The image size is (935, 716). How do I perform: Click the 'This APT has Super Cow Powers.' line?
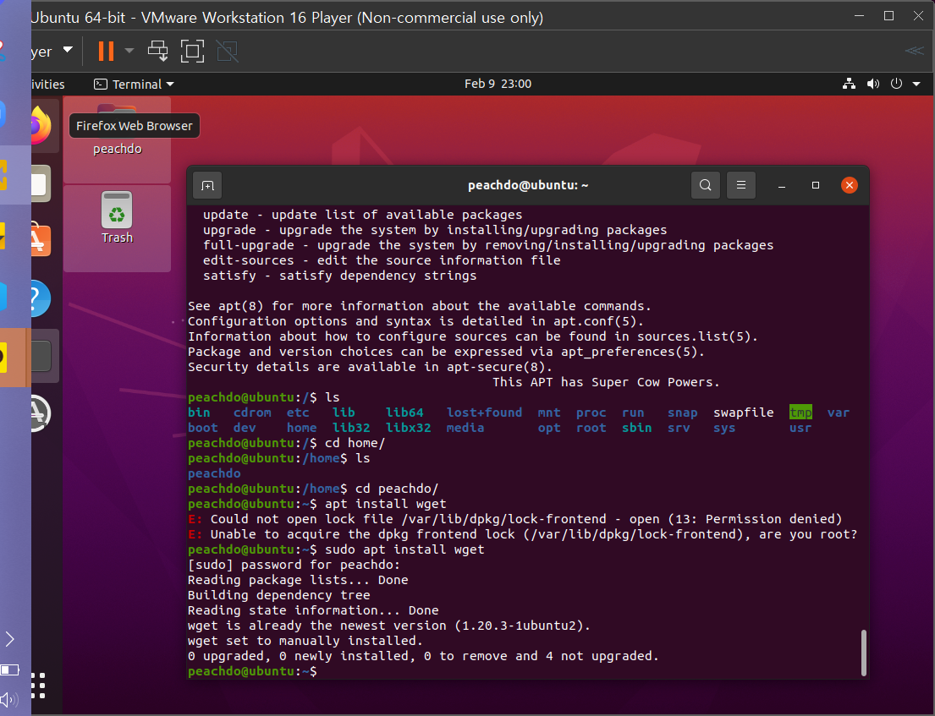[x=606, y=382]
